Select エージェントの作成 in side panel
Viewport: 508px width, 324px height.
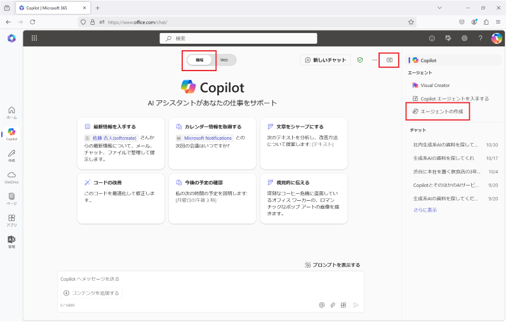point(438,111)
